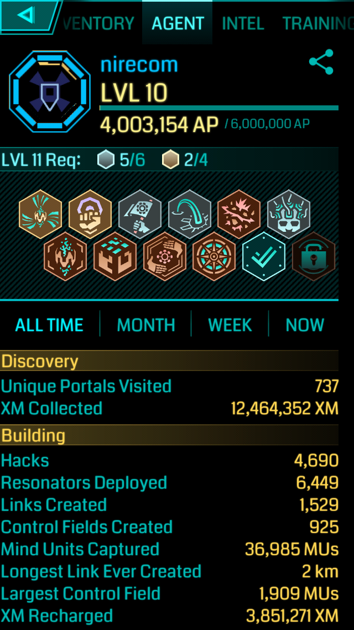Select the locked padlock badge
Viewport: 354px width, 630px height.
point(314,256)
